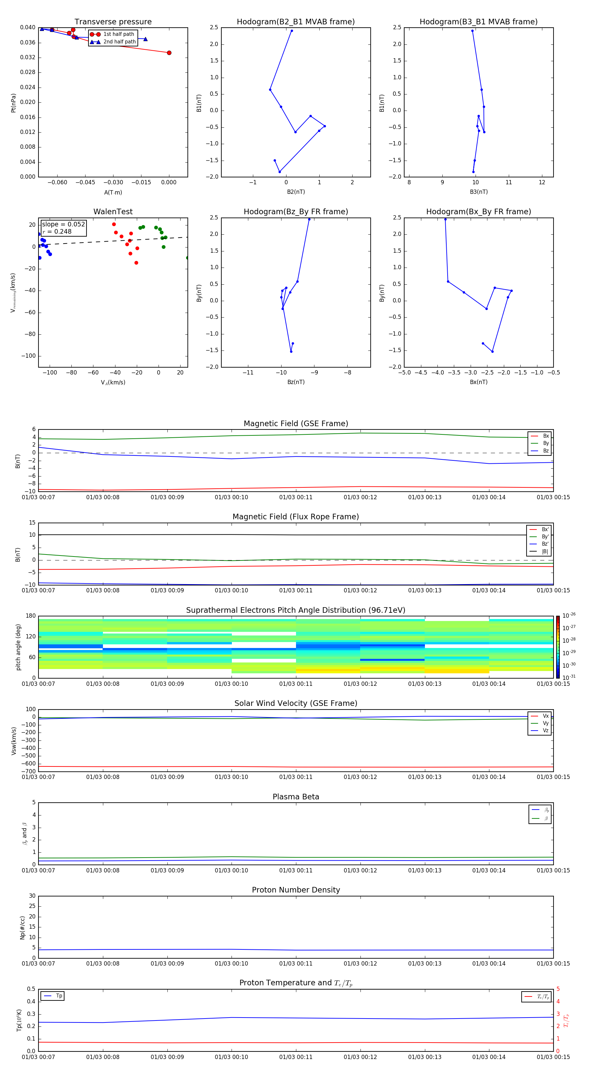
Task: Click the topmost point in B2_B1 hodogram
Action: pos(292,31)
